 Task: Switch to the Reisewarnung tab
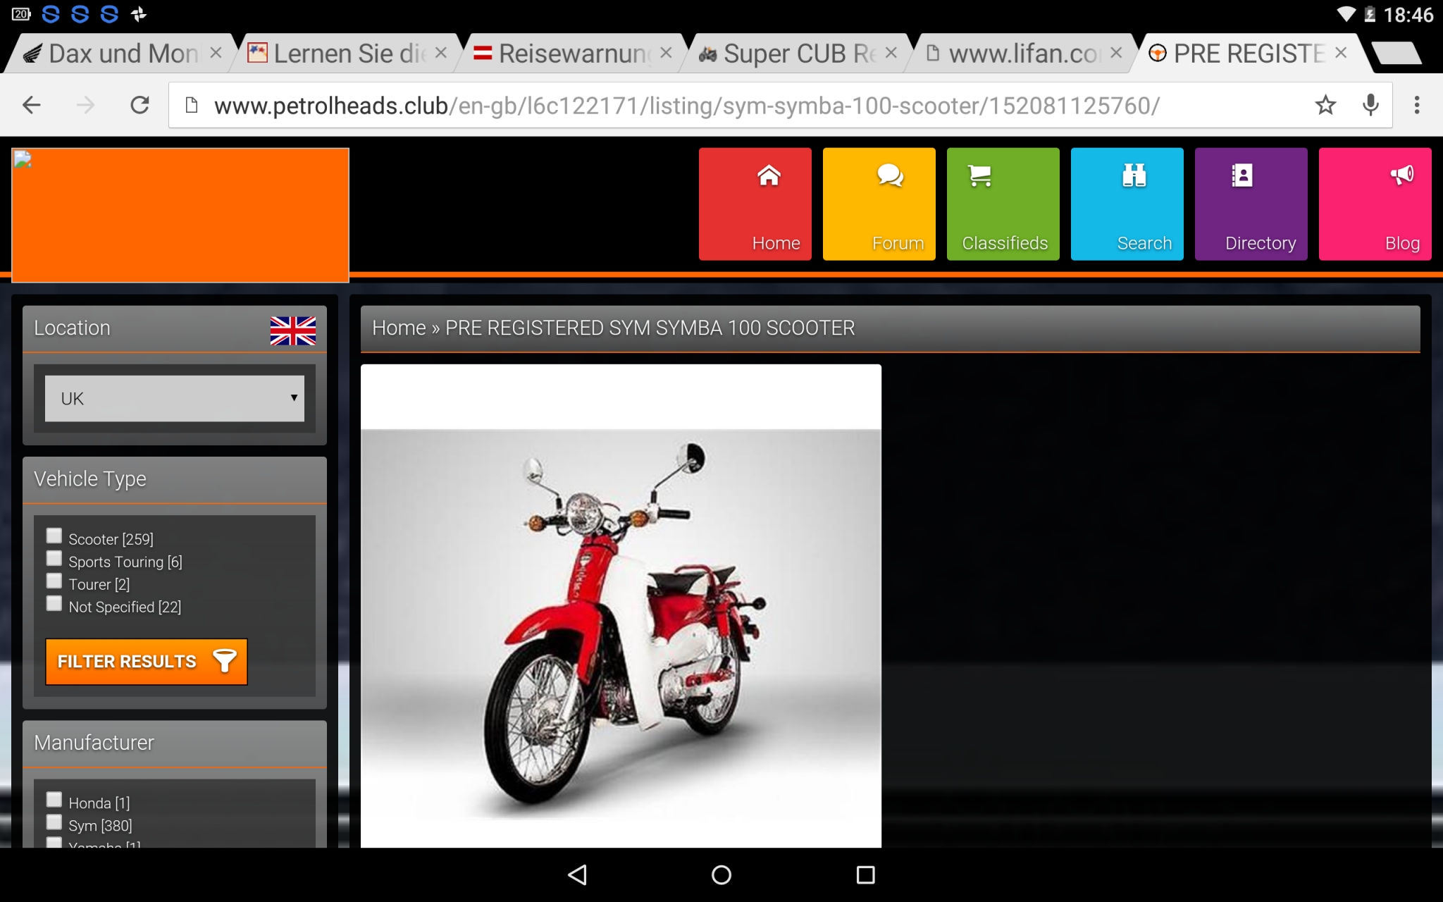pyautogui.click(x=564, y=54)
